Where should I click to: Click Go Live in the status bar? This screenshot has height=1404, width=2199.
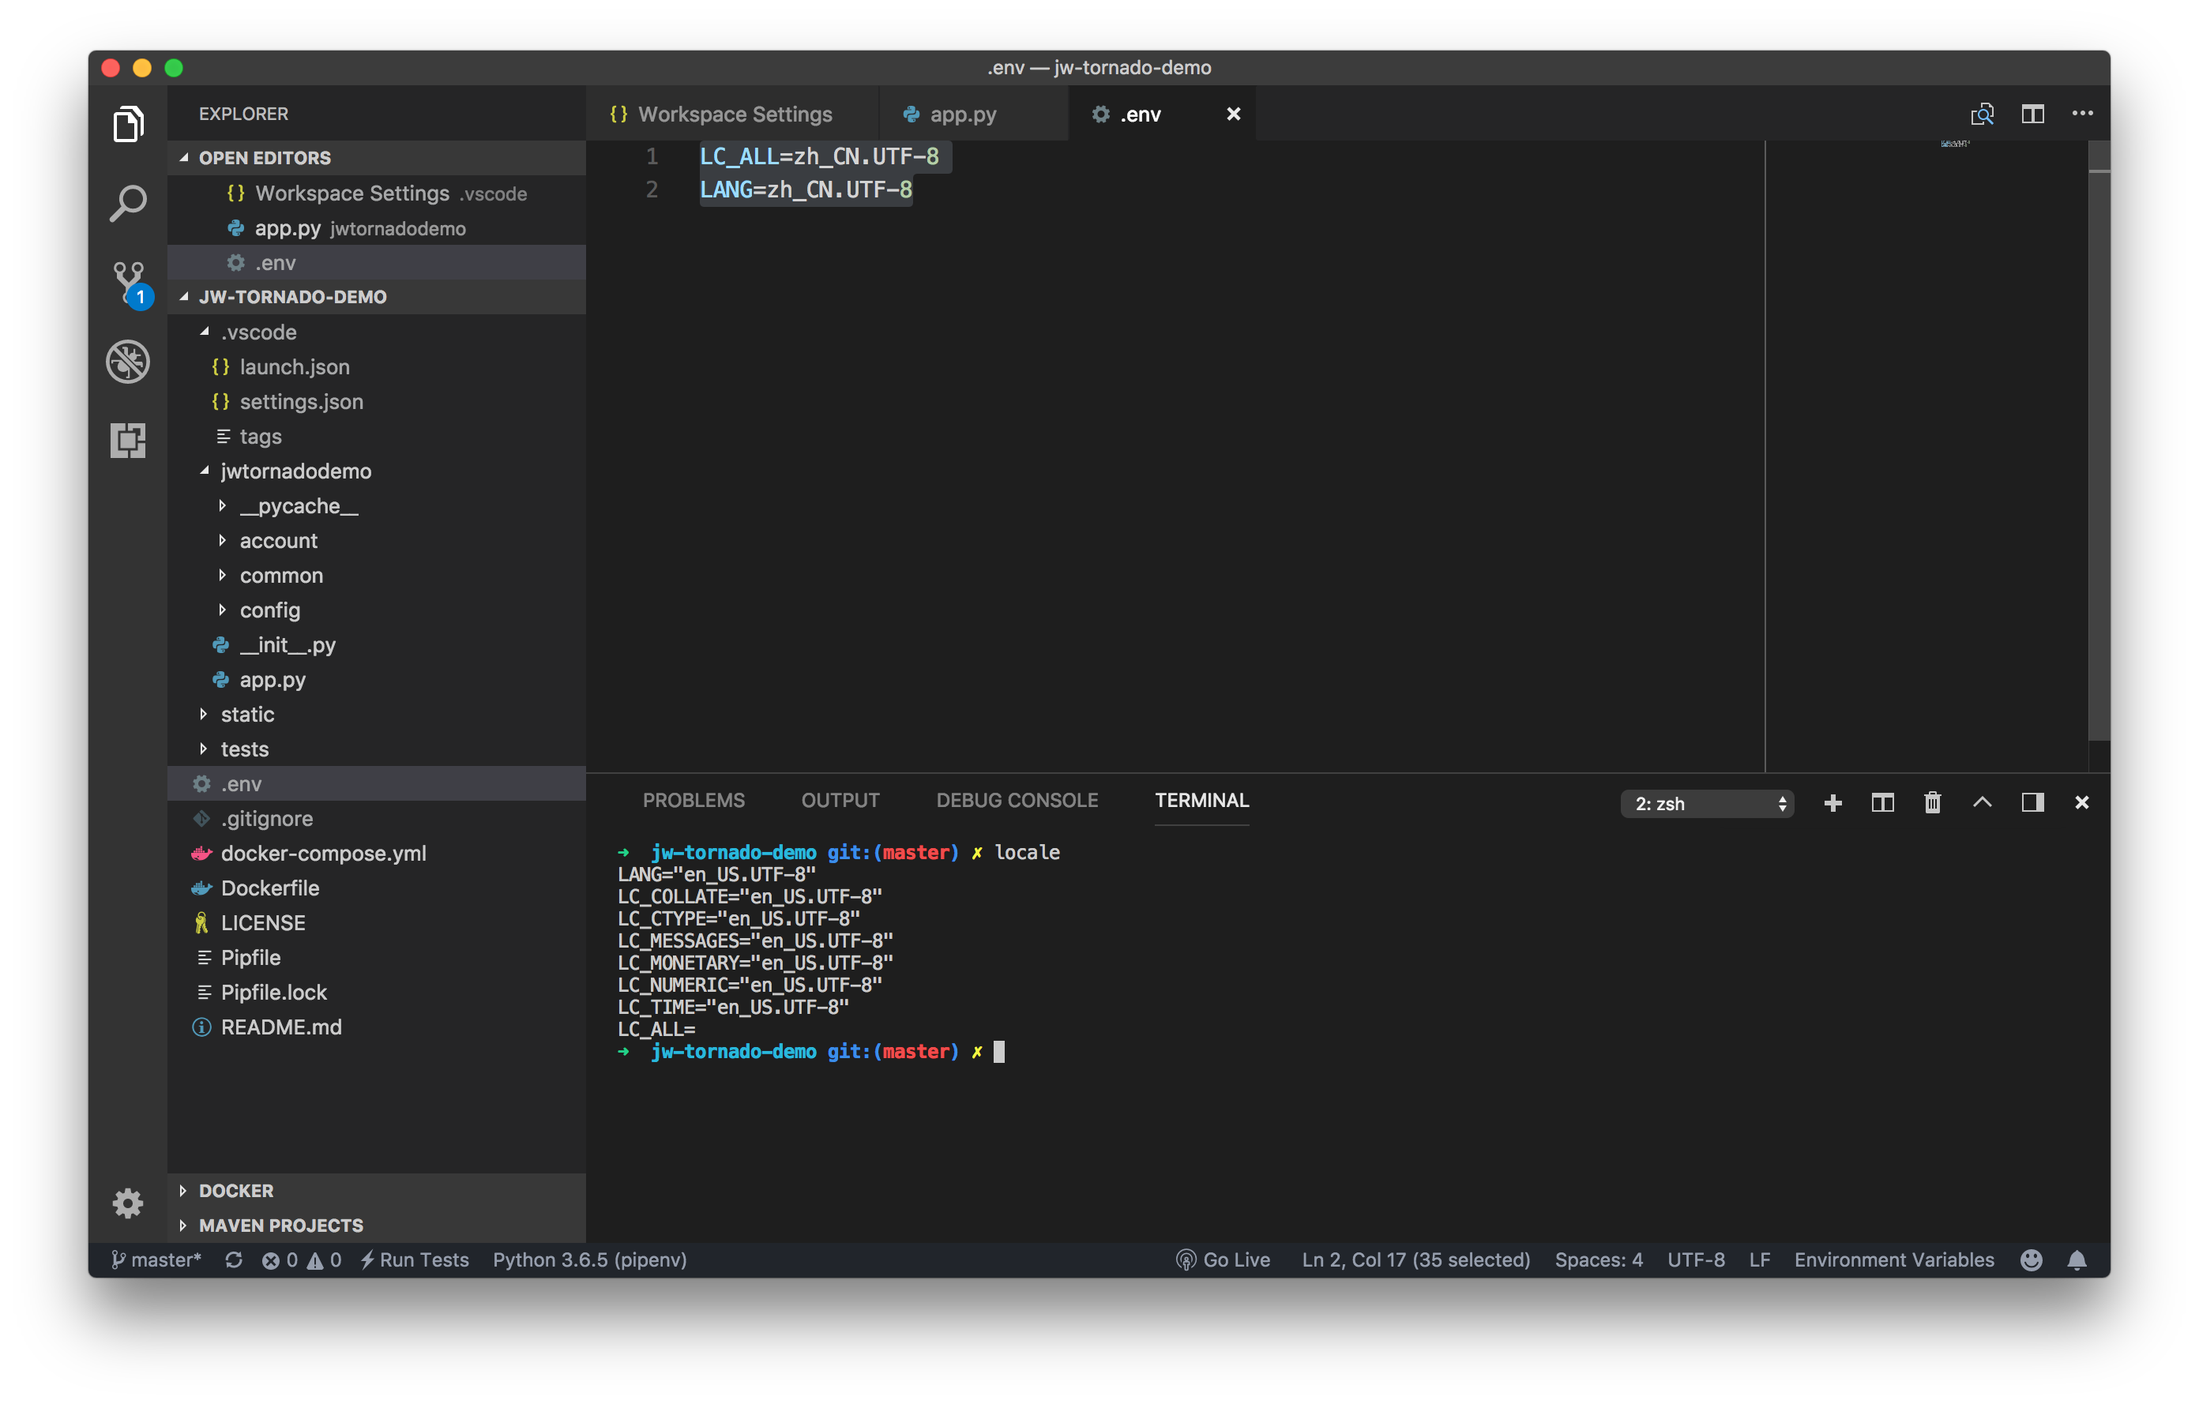[x=1223, y=1259]
